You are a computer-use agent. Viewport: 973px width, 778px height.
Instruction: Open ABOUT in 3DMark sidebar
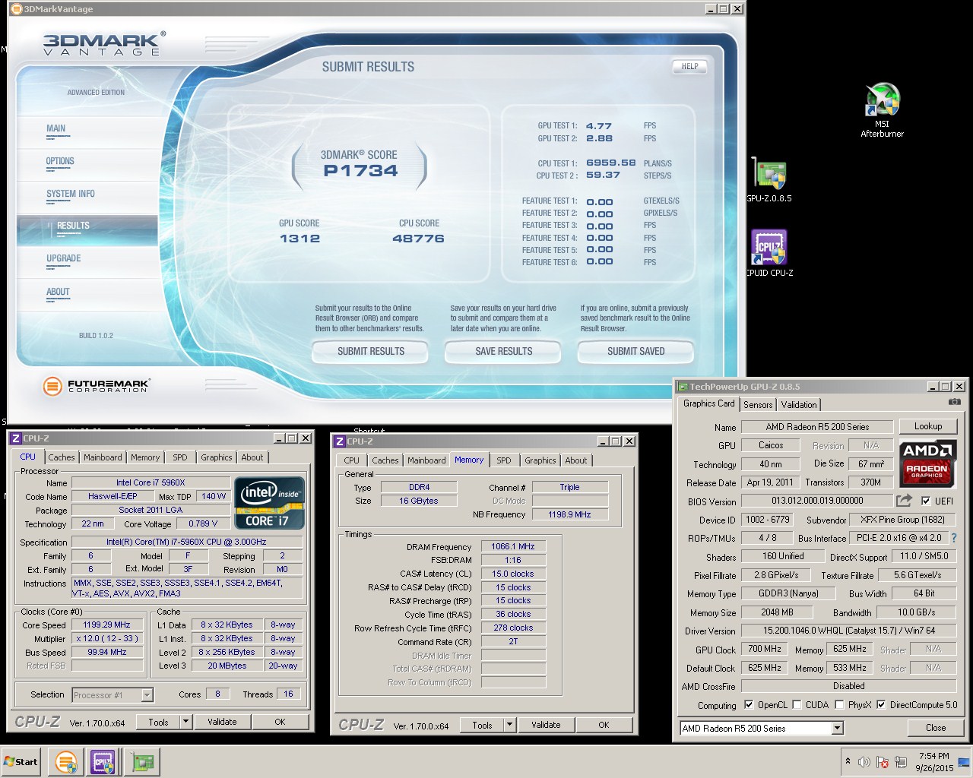click(58, 292)
